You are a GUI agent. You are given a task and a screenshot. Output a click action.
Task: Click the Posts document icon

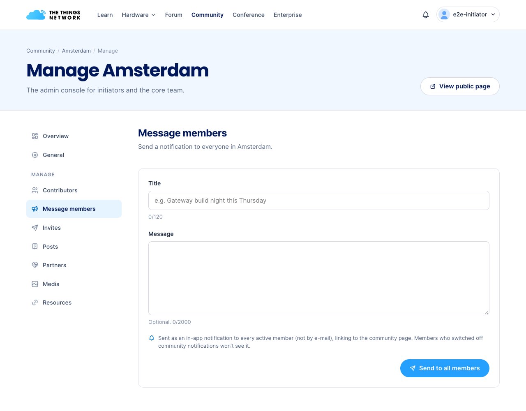(35, 247)
